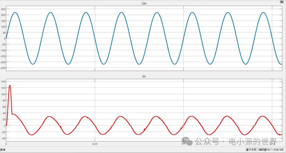Click the Uin plot title
The image size is (286, 153).
click(144, 3)
